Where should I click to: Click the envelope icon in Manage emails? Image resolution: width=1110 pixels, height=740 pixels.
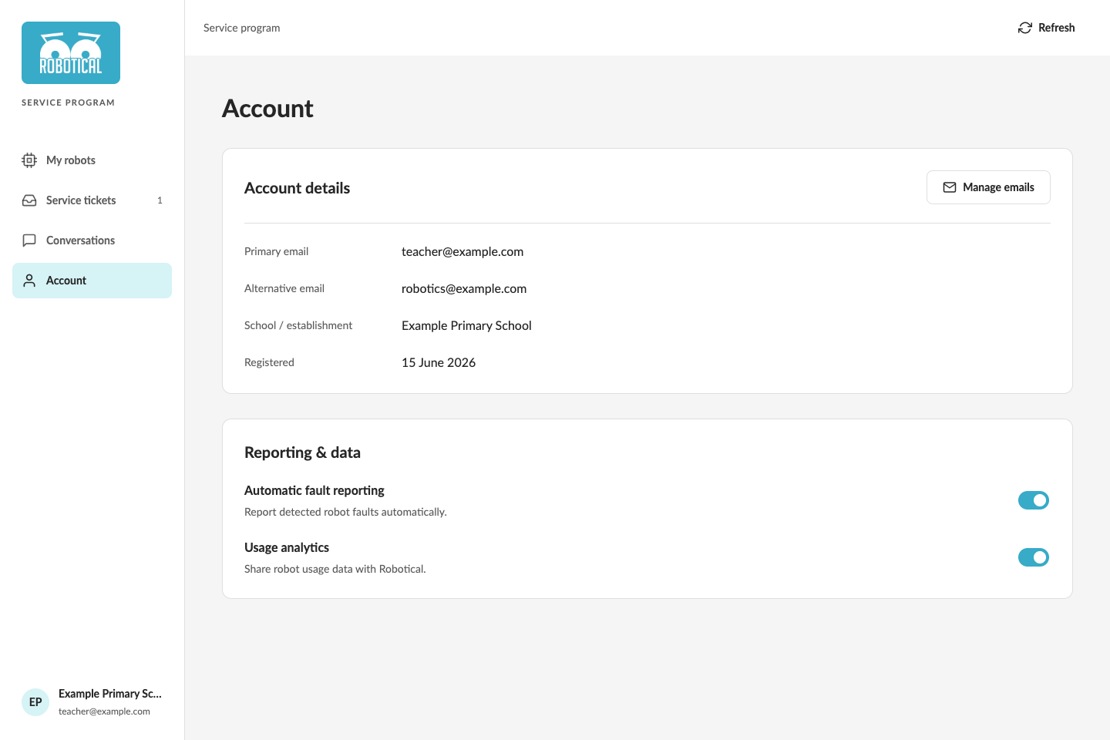click(x=950, y=187)
